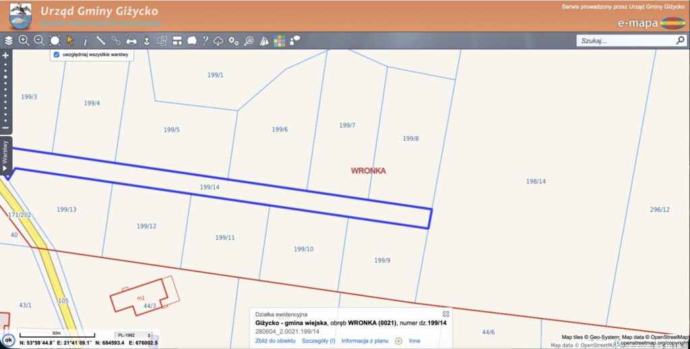Viewport: 690px width, 349px height.
Task: Click parcel label 199/7
Action: click(x=347, y=125)
